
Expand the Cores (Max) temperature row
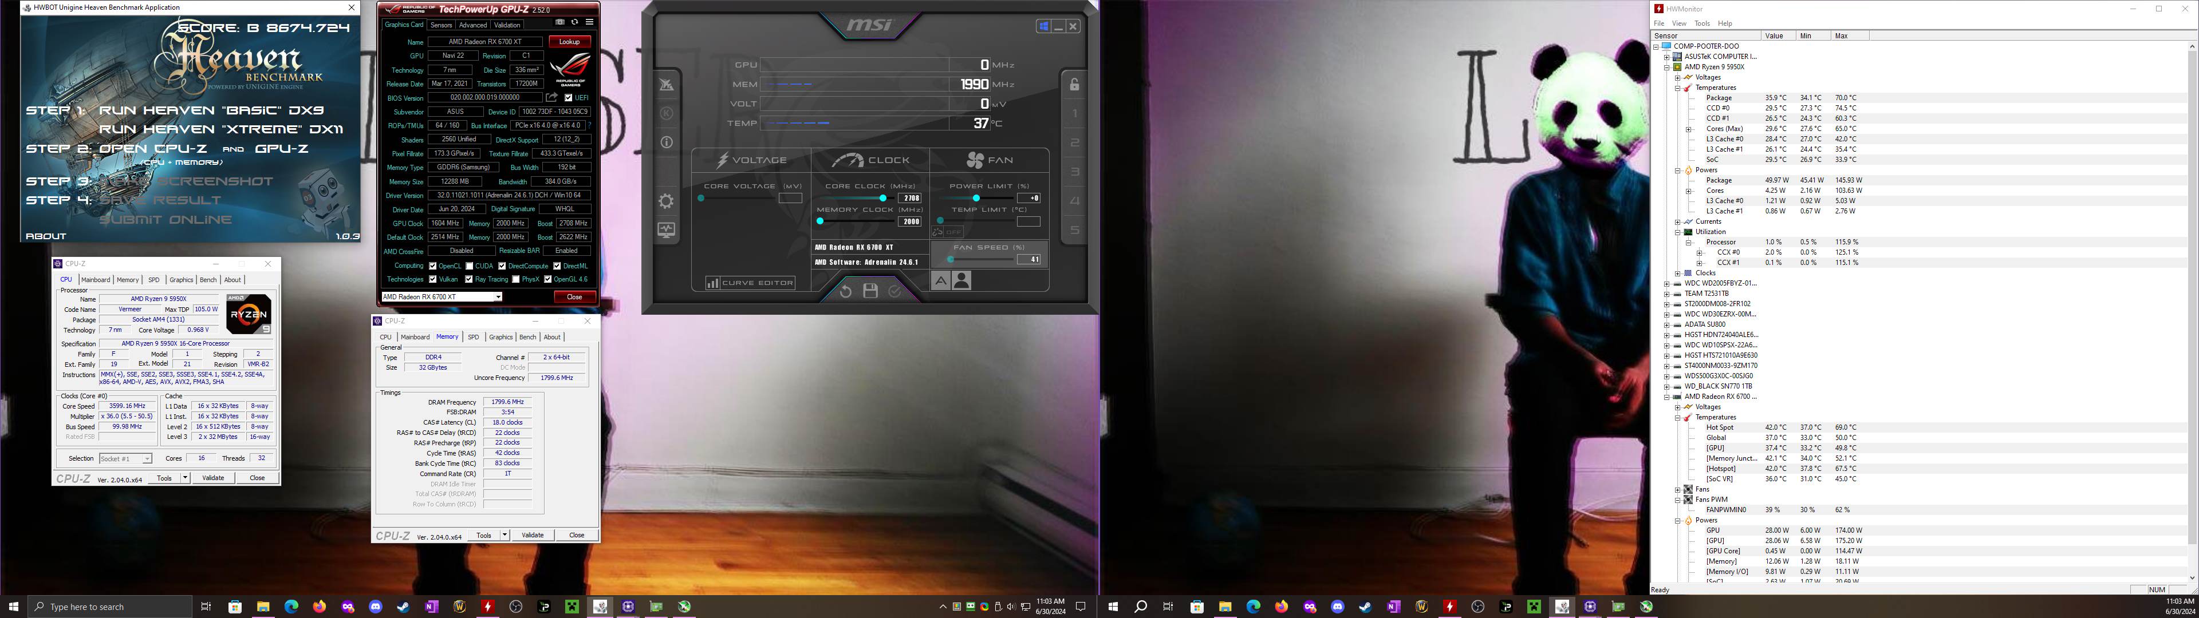tap(1688, 129)
